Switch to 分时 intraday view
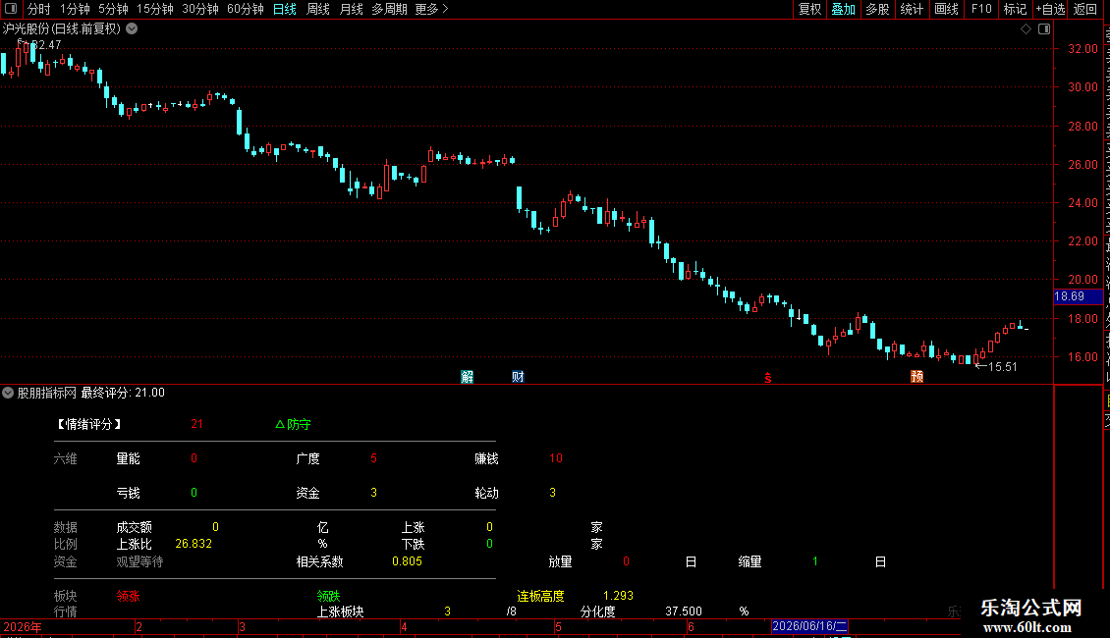Image resolution: width=1110 pixels, height=638 pixels. 39,9
